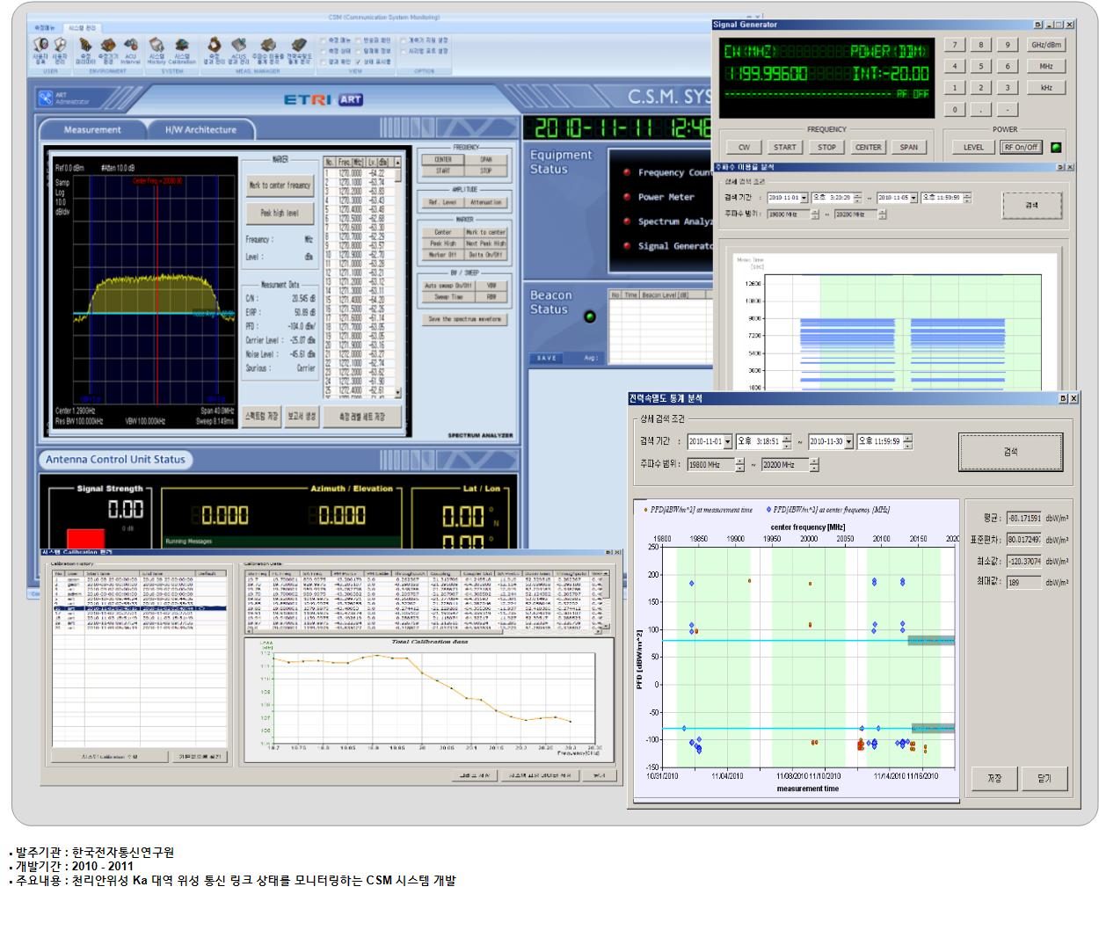Toggle first checkbox in VIEW group's right column
Screen dimensions: 1099x945
click(x=359, y=40)
